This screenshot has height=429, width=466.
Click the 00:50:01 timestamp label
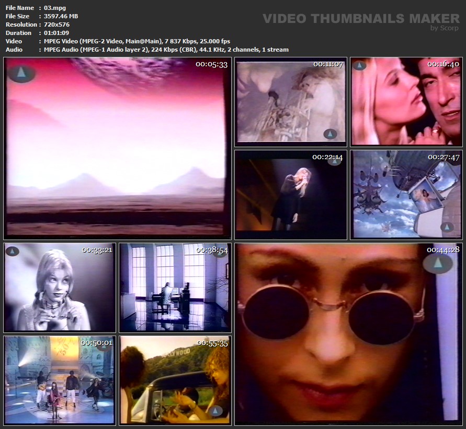tap(97, 343)
